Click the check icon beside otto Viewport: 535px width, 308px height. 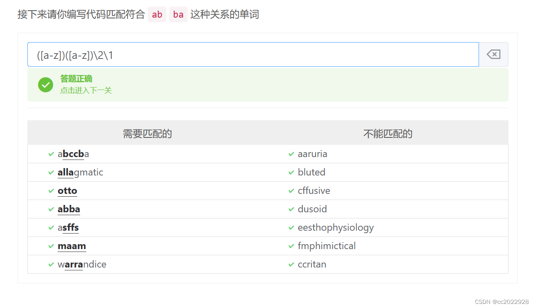(51, 191)
